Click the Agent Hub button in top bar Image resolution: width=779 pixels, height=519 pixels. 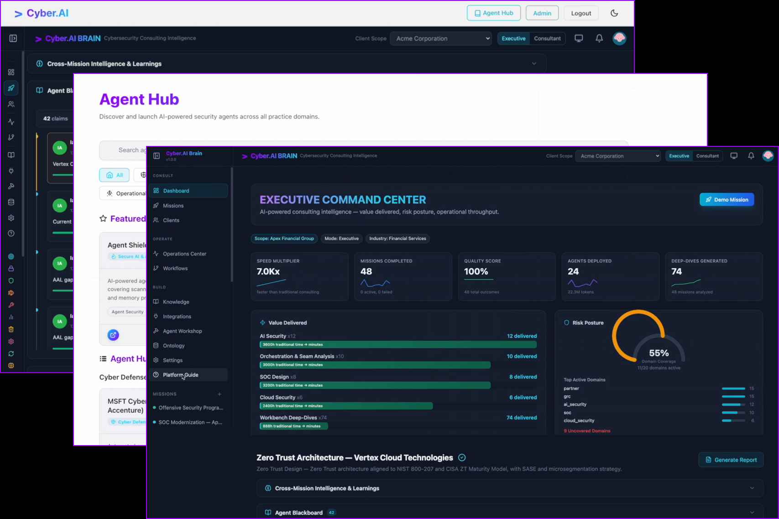[494, 13]
